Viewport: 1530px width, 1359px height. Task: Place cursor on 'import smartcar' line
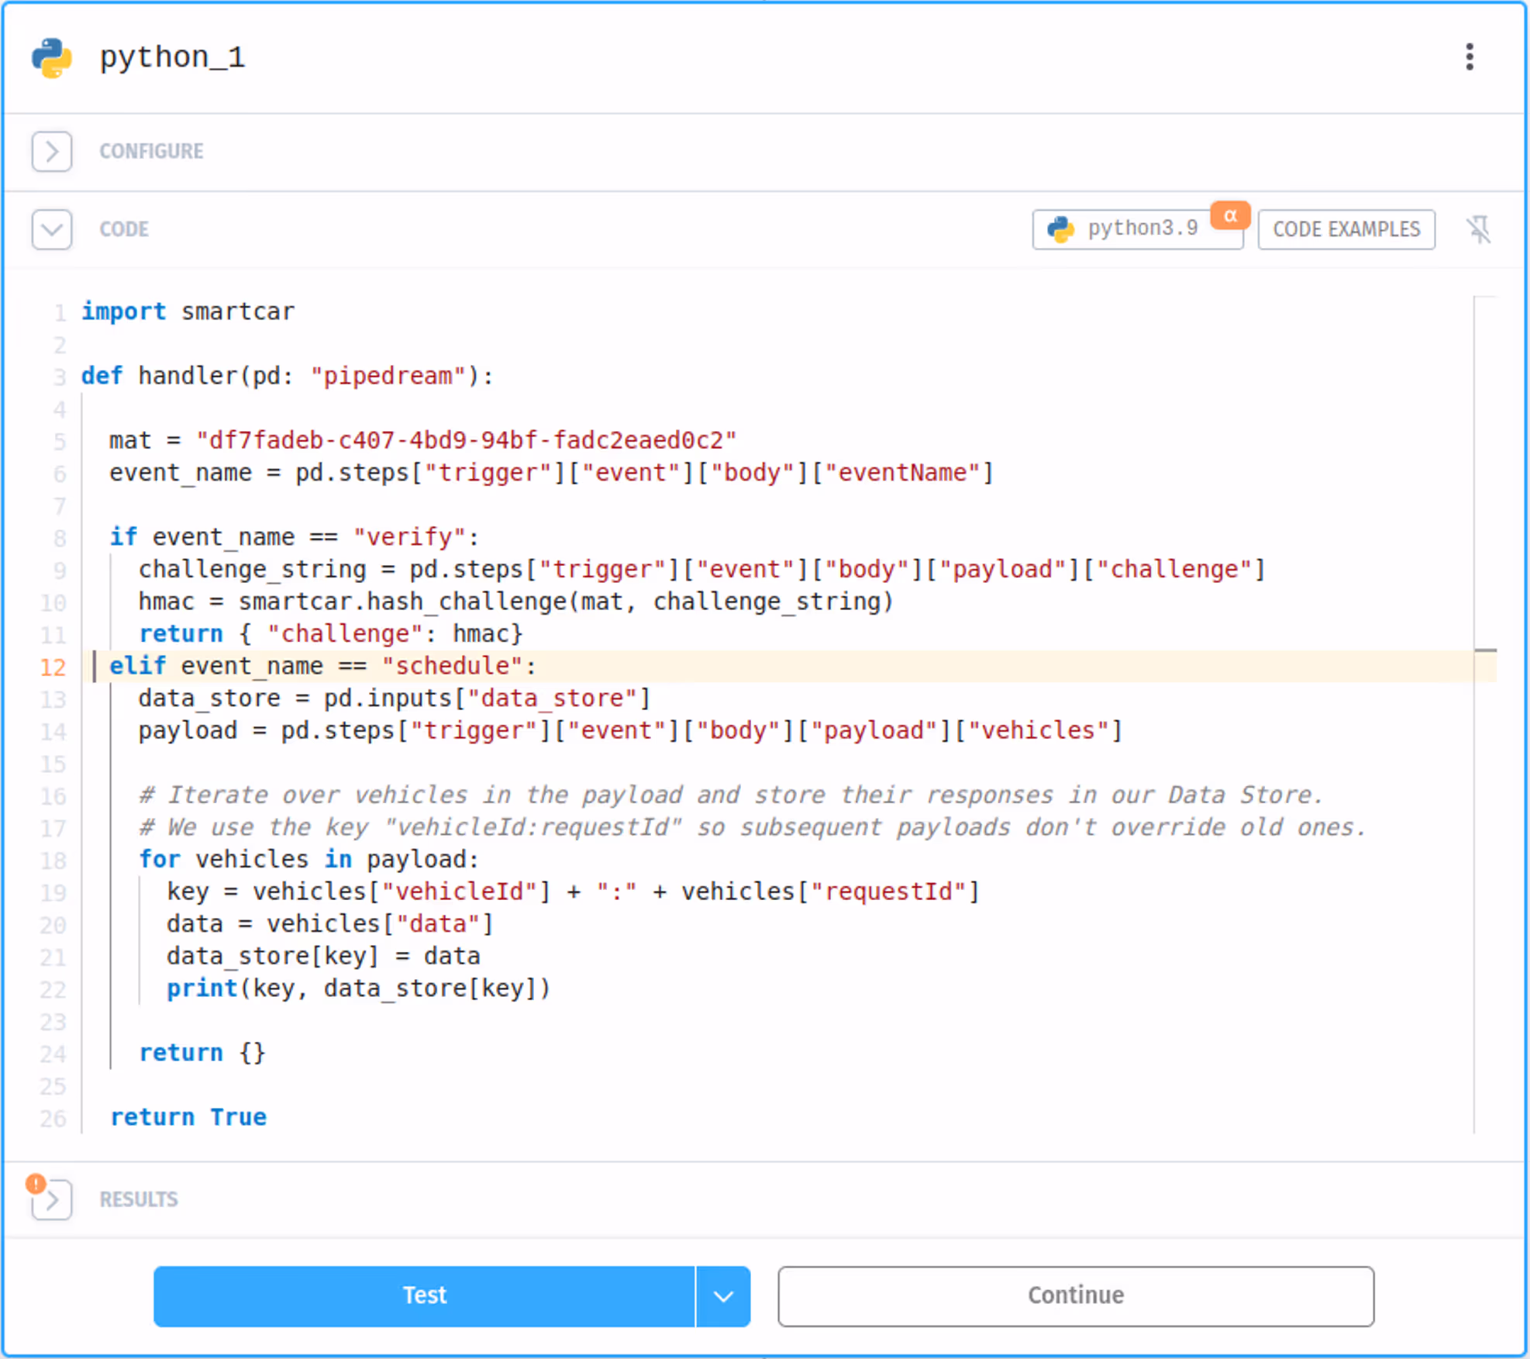coord(188,312)
